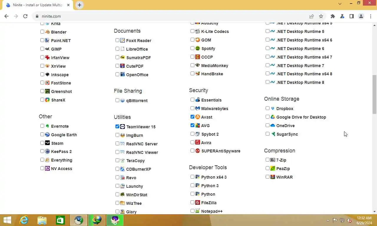Reload the Ninite page
Viewport: 377px width, 226px height.
coord(25,16)
